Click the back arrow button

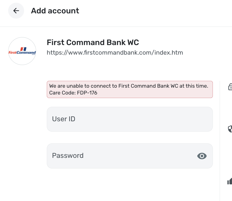[16, 11]
